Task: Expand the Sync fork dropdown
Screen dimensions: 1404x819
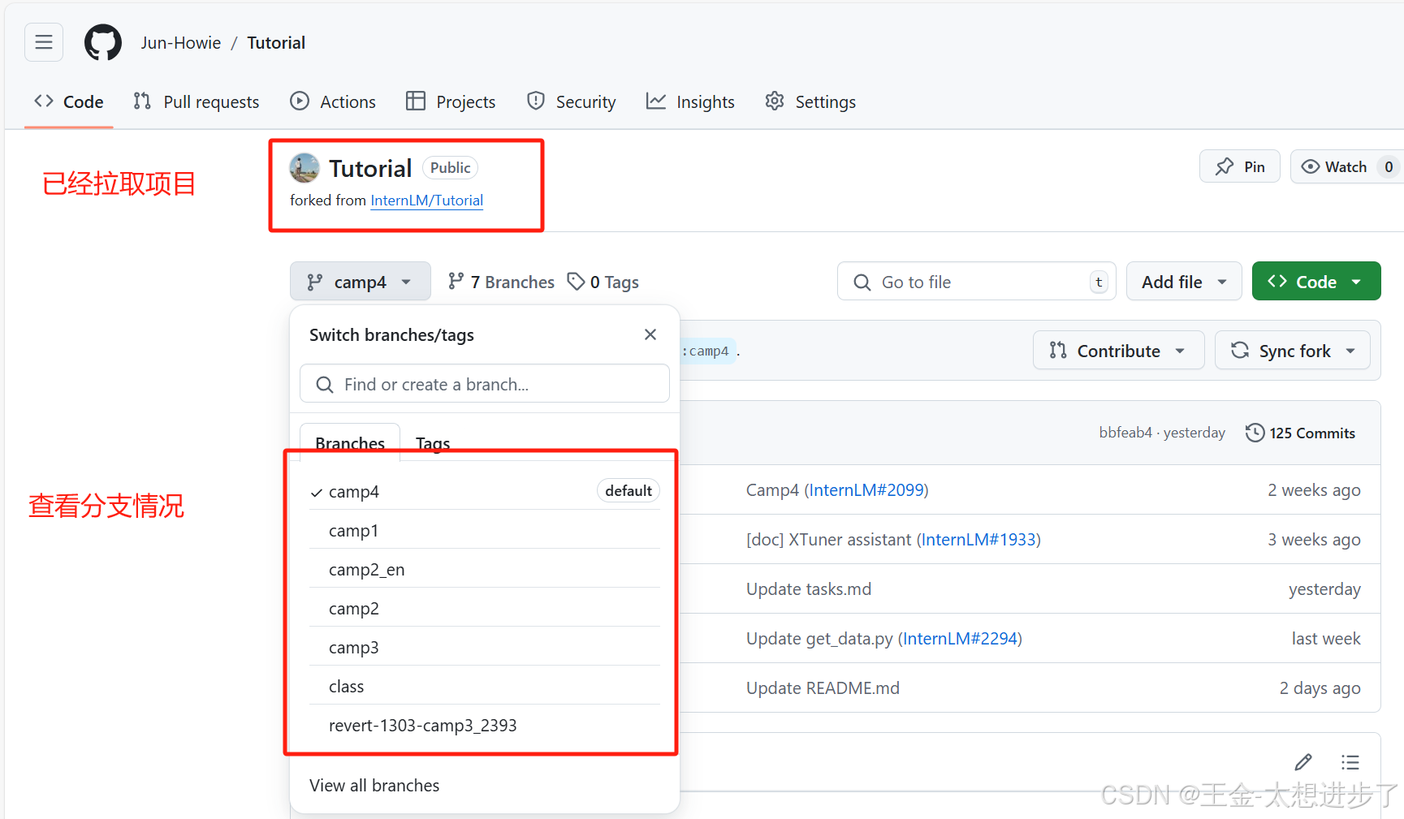Action: pos(1292,351)
